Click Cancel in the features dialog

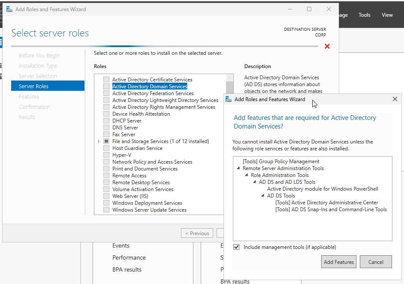click(376, 262)
